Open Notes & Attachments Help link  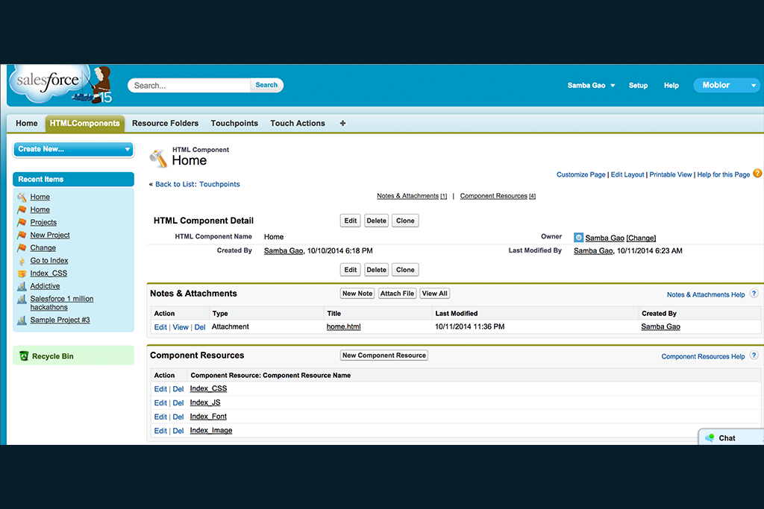pyautogui.click(x=706, y=295)
